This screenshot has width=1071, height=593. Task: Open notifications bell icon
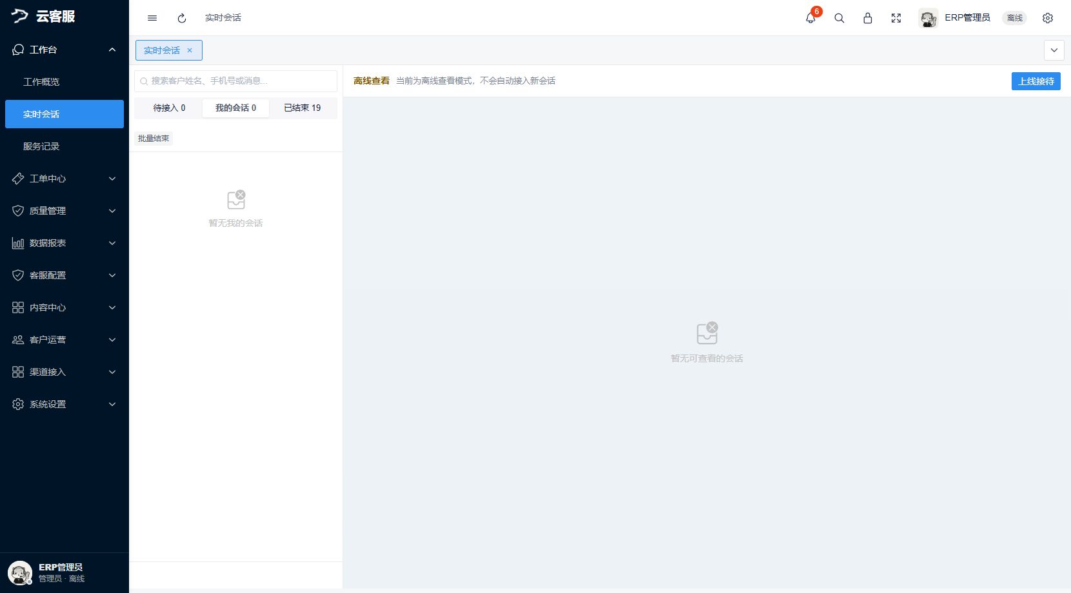(x=811, y=18)
